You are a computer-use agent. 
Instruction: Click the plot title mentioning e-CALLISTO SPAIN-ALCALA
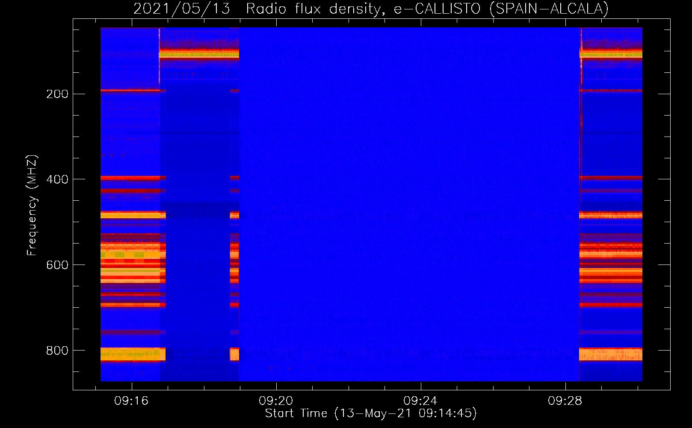(371, 9)
